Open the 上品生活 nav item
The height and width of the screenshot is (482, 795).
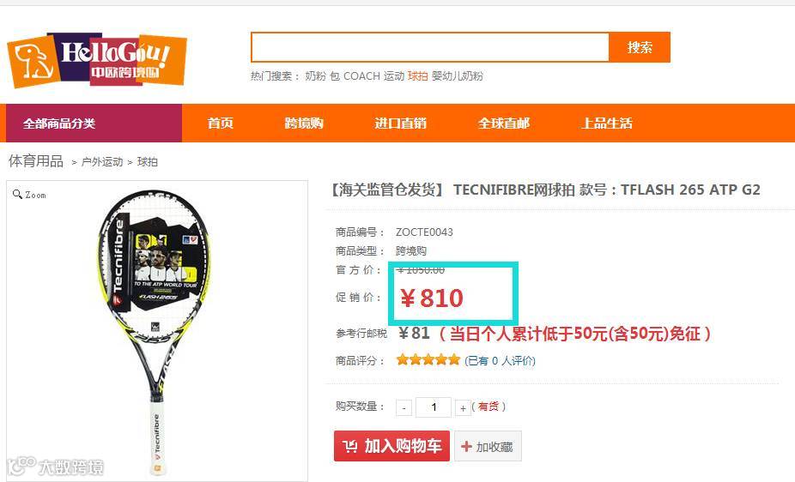click(x=606, y=123)
